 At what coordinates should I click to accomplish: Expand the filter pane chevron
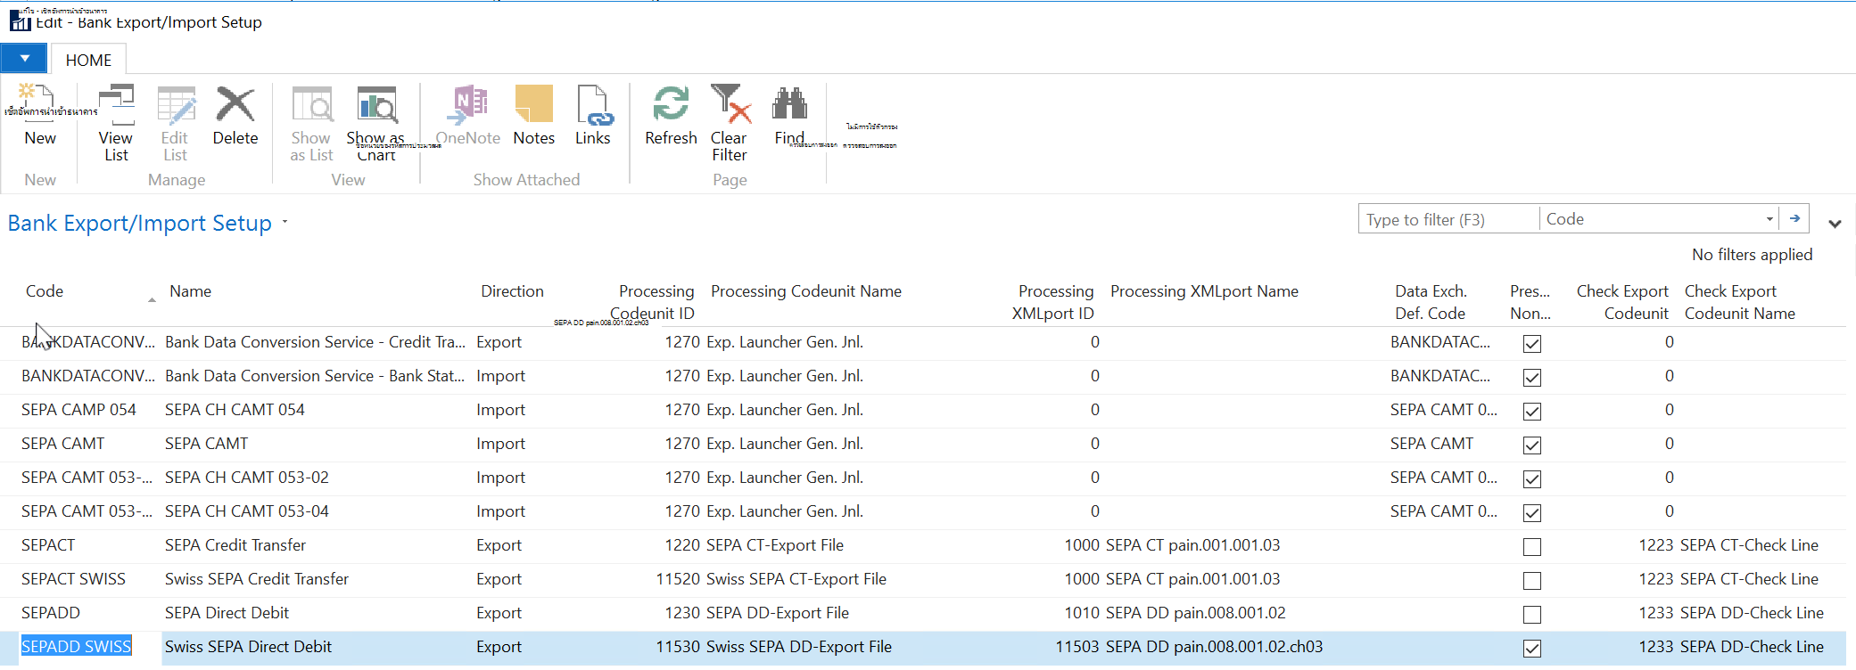[1835, 224]
